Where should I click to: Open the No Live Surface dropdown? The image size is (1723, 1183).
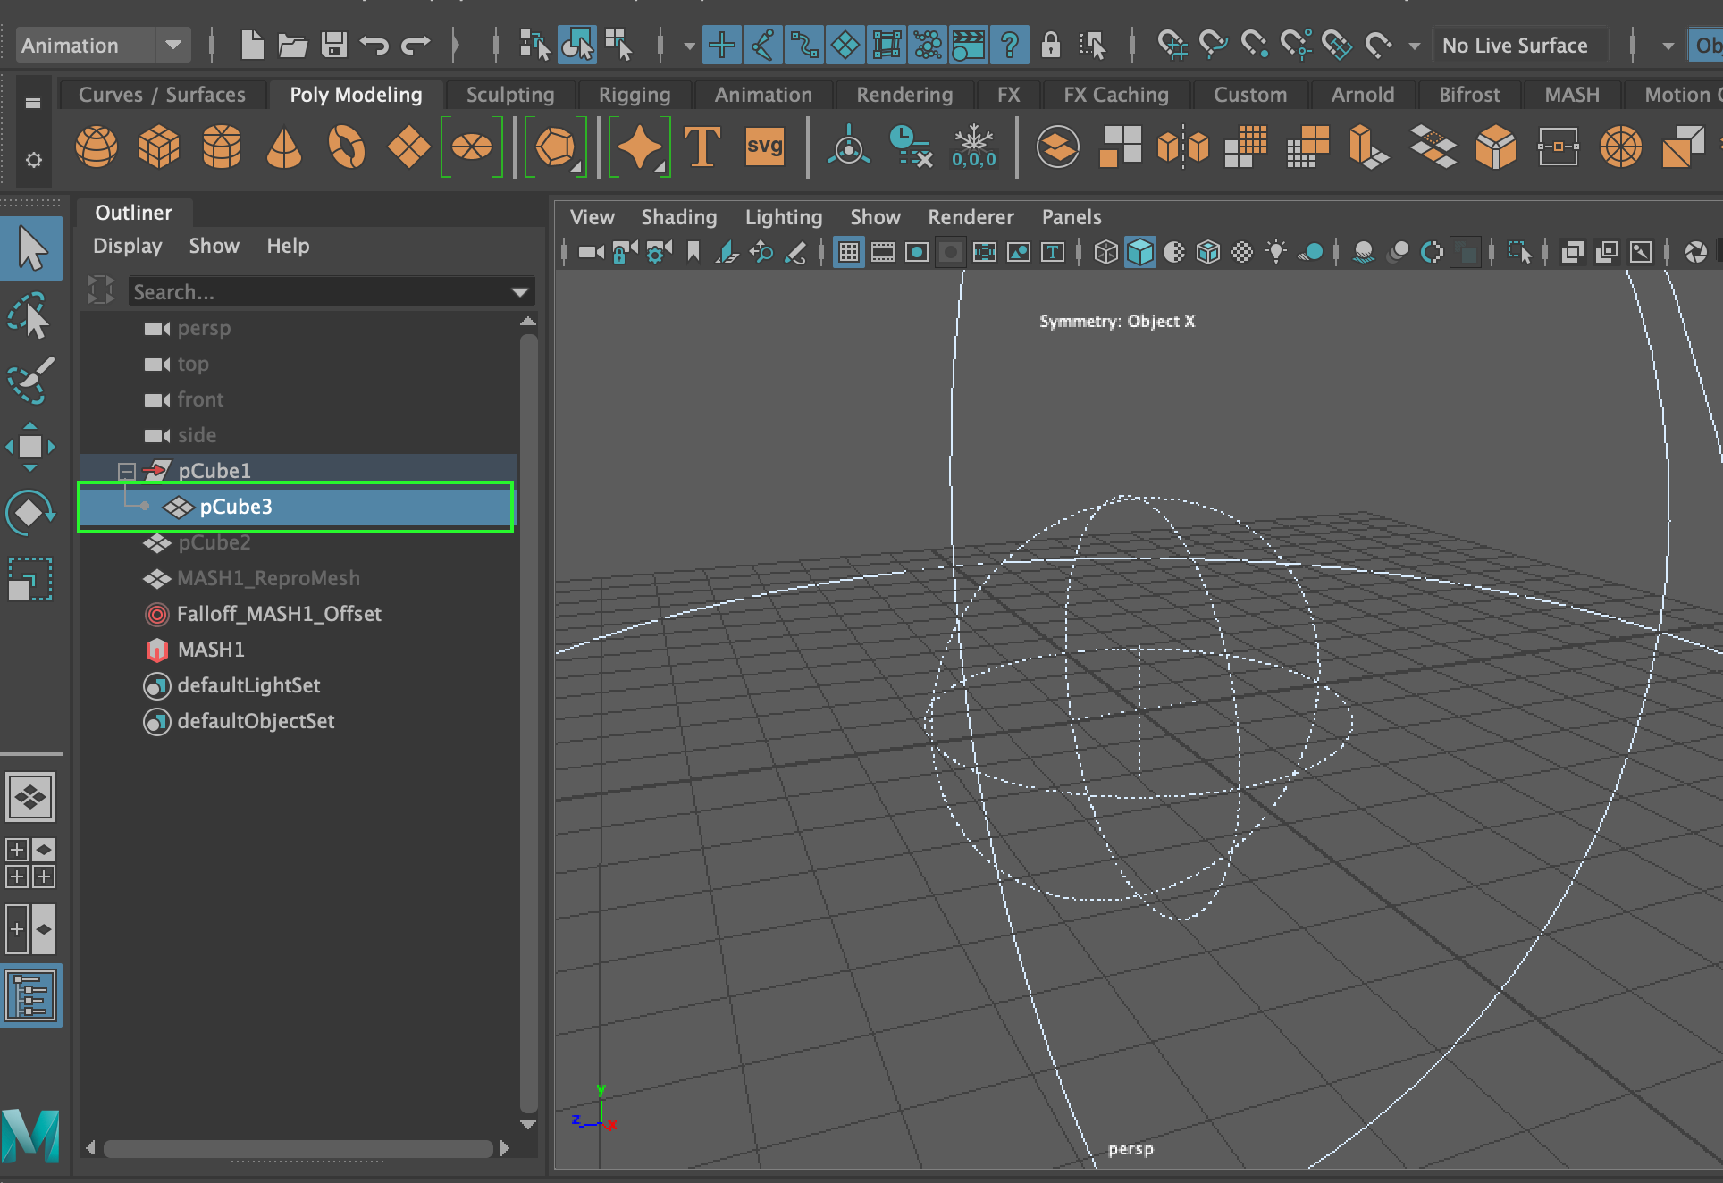(1519, 45)
